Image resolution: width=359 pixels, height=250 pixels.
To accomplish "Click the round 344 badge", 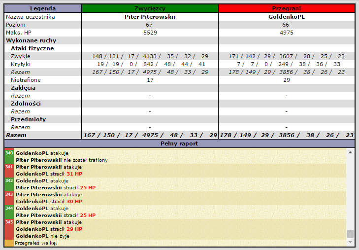I will 9,209.
